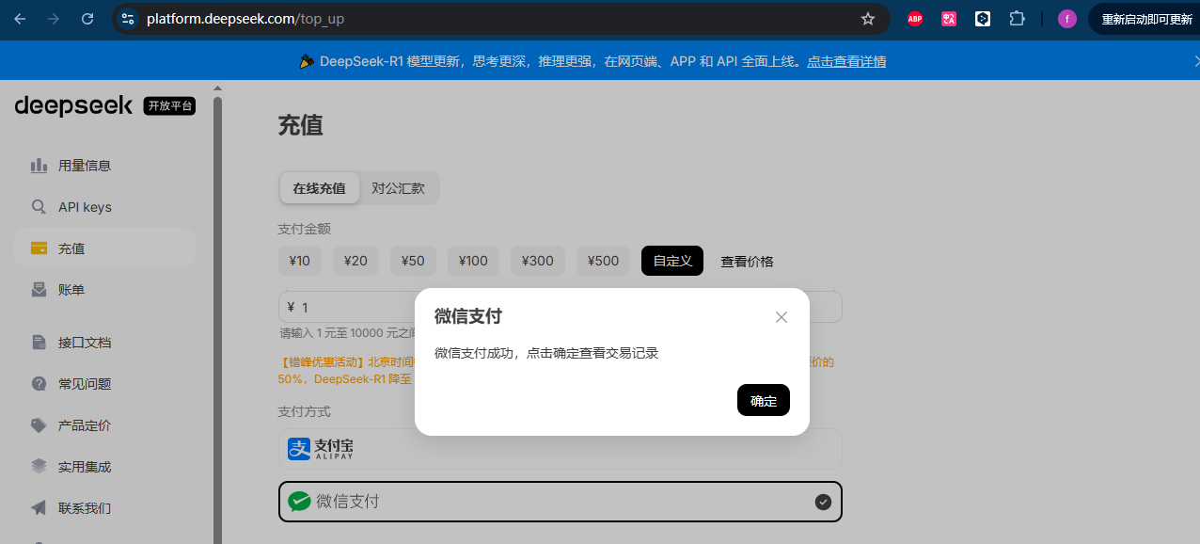Open 实用集成 sidebar item
1200x544 pixels.
click(x=104, y=467)
